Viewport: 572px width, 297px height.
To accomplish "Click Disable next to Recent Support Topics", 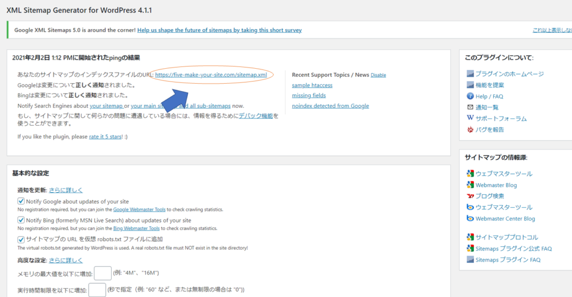I will point(378,75).
